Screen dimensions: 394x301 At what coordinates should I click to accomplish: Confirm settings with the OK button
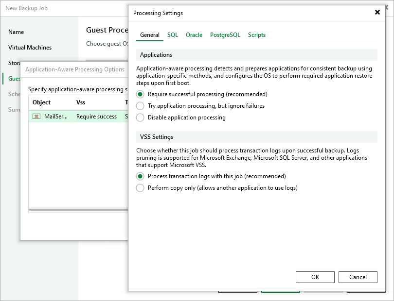[x=315, y=277]
